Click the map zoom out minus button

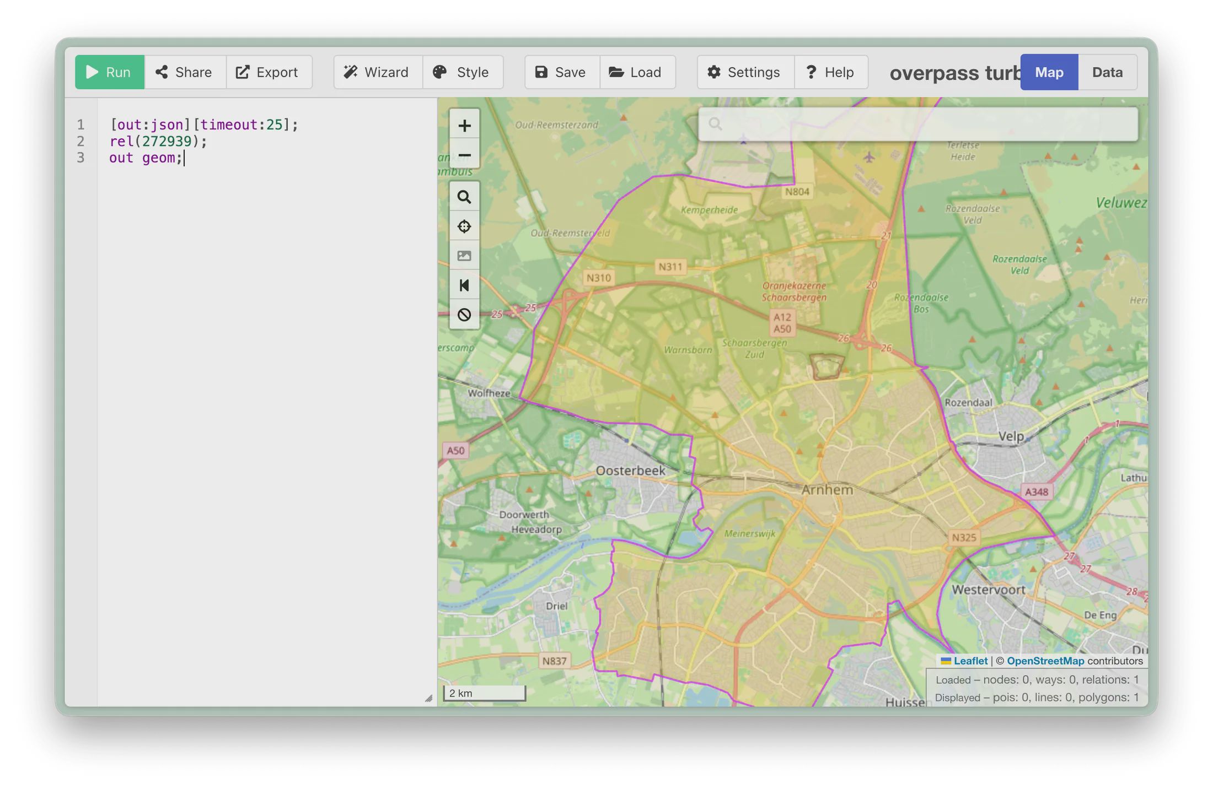coord(464,155)
